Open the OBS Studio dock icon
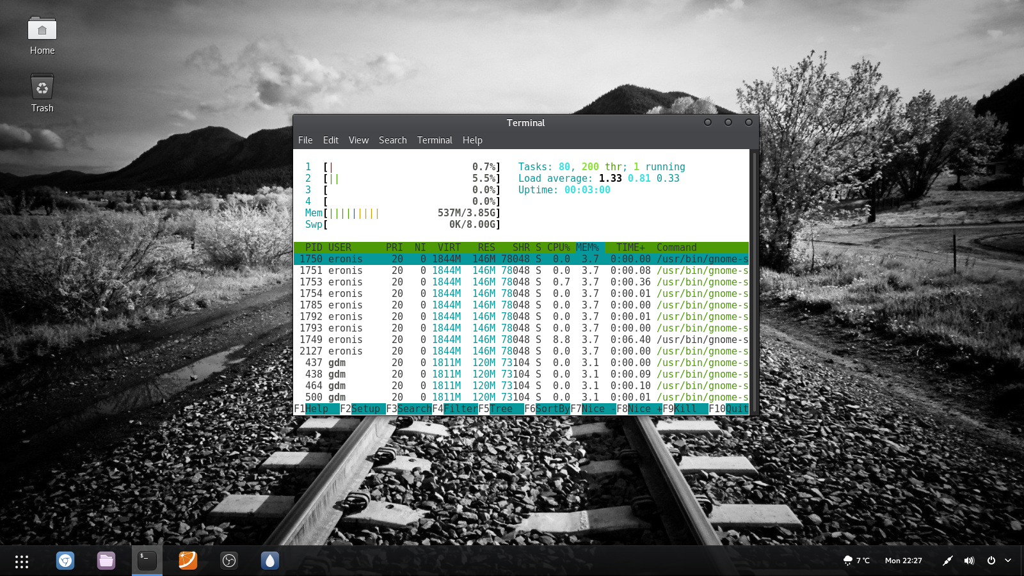 [229, 561]
